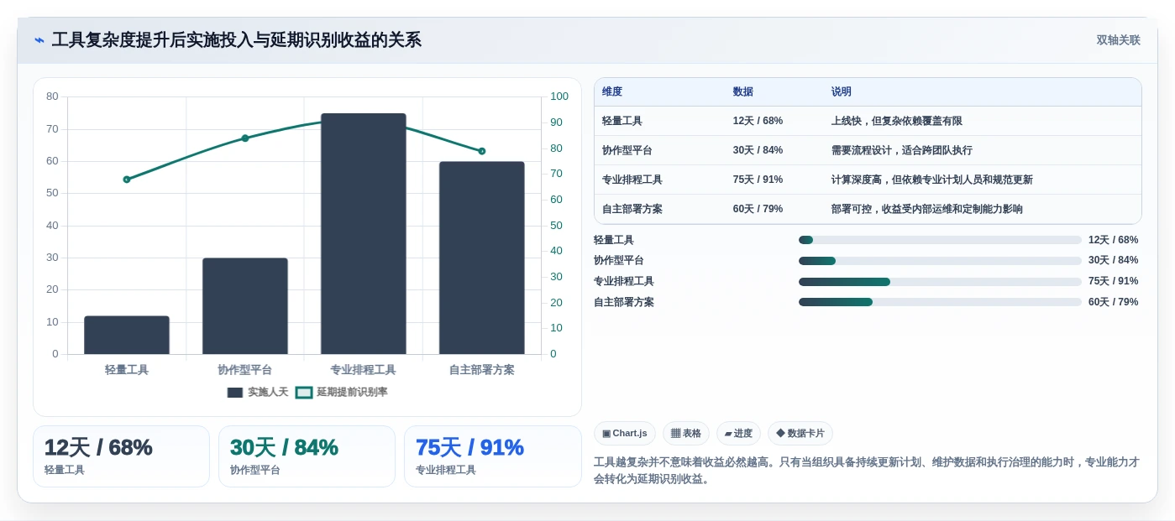Click the Chart.js tag chip
The image size is (1175, 521).
click(x=625, y=434)
